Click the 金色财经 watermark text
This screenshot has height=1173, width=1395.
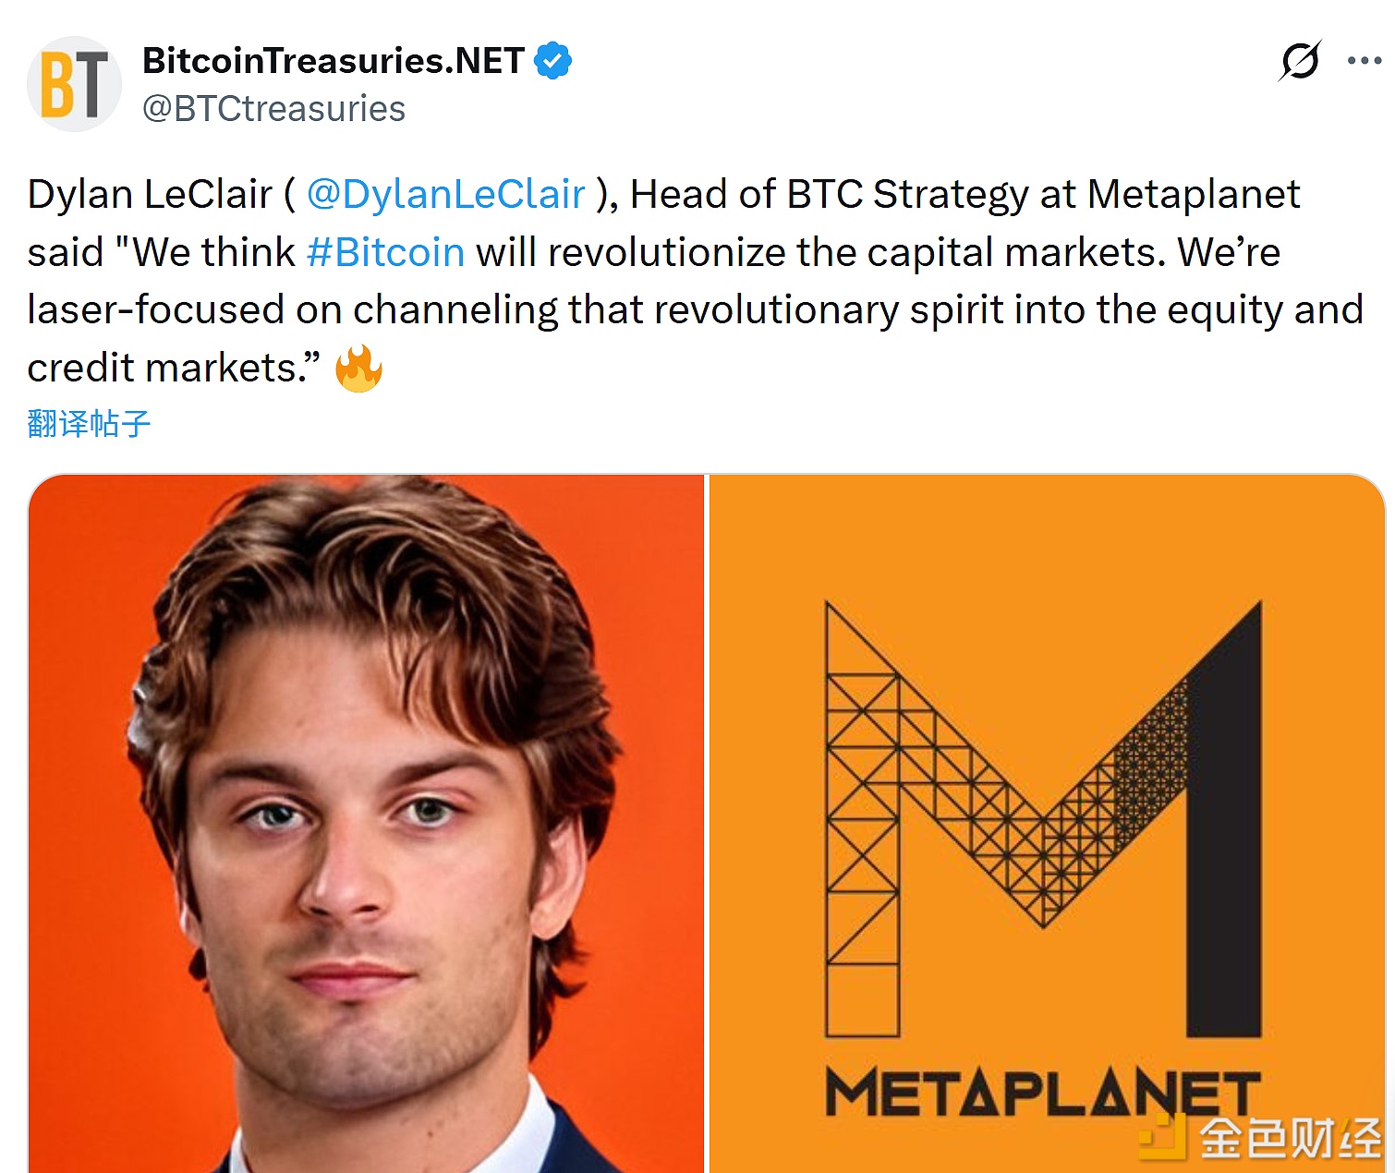point(1290,1138)
